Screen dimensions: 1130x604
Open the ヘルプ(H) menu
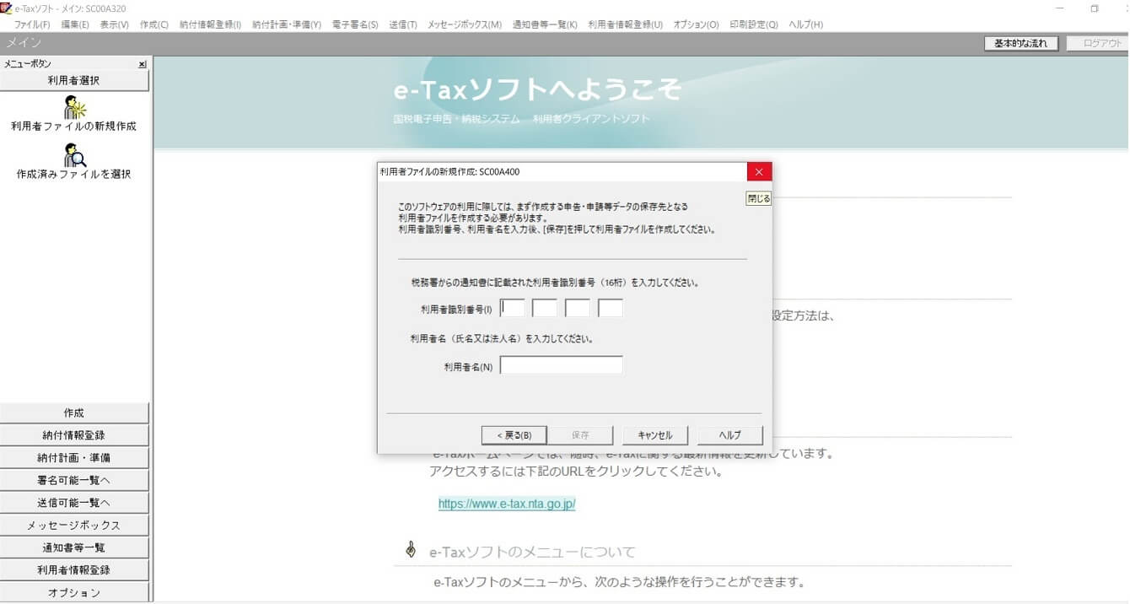click(x=805, y=24)
